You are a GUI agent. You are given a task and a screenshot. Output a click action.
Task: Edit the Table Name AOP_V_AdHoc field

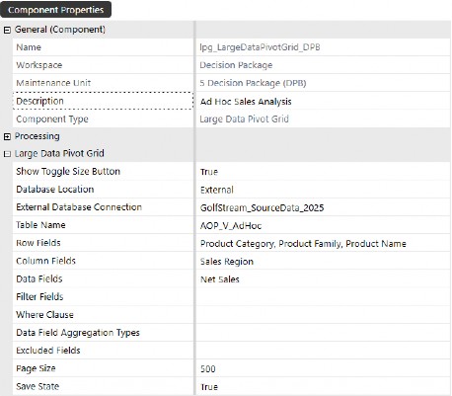pyautogui.click(x=323, y=225)
